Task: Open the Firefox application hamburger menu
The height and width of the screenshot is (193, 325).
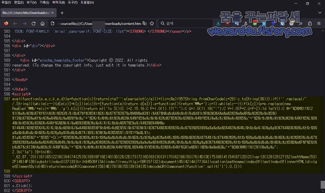Action: click(319, 23)
